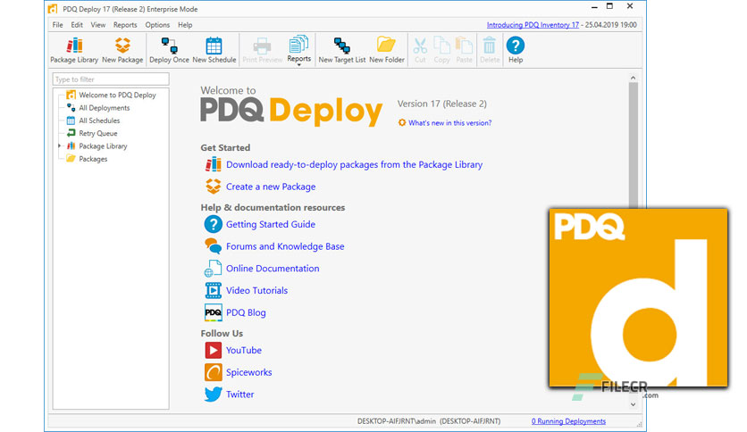
Task: Click the books icon beside Download packages link
Action: pyautogui.click(x=213, y=164)
